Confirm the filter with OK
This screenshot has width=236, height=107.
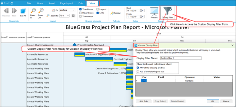click(212, 101)
